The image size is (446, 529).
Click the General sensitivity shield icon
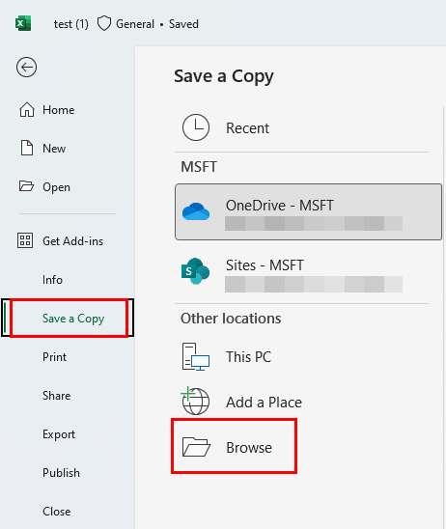click(x=104, y=24)
